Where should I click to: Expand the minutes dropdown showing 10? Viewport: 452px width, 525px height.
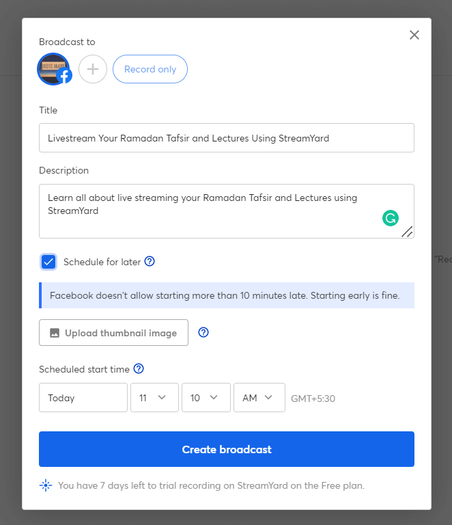(206, 397)
